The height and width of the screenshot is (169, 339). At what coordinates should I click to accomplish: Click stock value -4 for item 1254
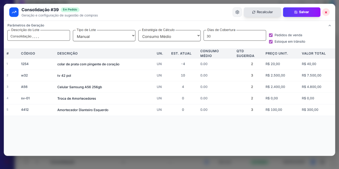coord(183,64)
